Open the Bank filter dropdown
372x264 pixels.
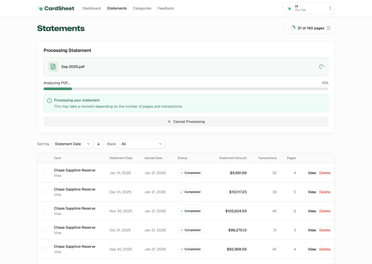click(141, 144)
